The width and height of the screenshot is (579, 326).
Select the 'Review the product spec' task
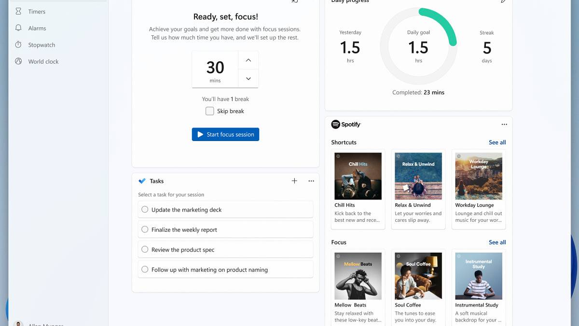click(145, 250)
